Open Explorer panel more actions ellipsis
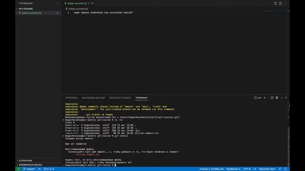 pyautogui.click(x=57, y=3)
